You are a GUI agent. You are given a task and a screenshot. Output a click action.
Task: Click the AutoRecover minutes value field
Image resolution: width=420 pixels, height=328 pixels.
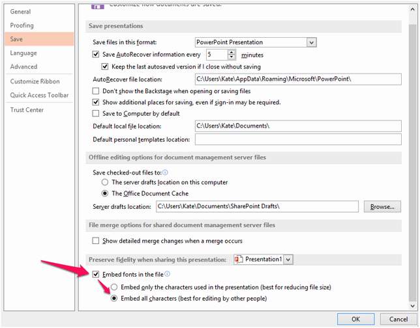(217, 55)
